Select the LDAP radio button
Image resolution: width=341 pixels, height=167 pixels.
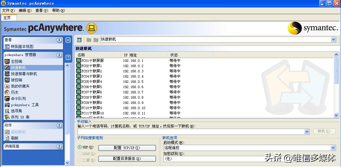click(80, 154)
